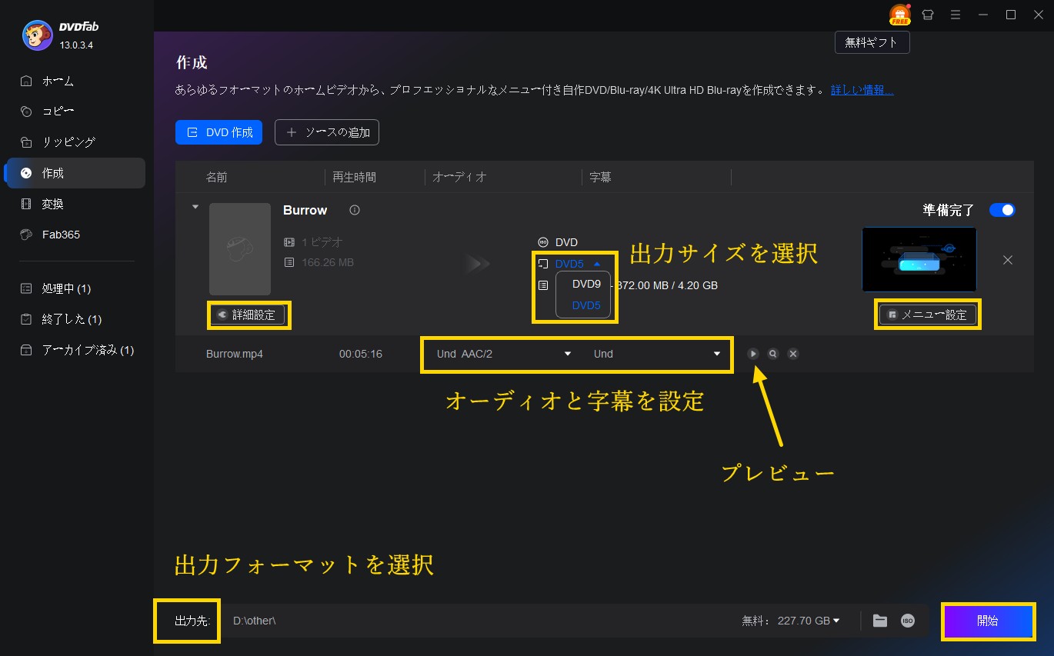
Task: Delete Burrow.mp4 row with round X
Action: (x=793, y=354)
